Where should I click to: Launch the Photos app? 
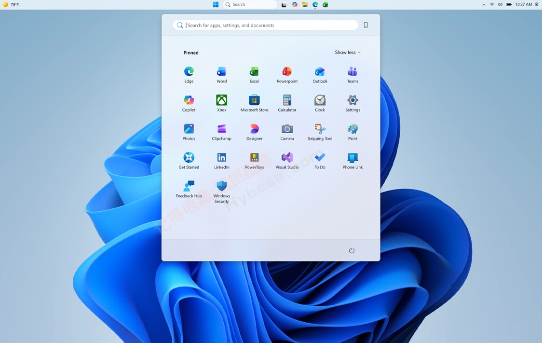coord(189,132)
